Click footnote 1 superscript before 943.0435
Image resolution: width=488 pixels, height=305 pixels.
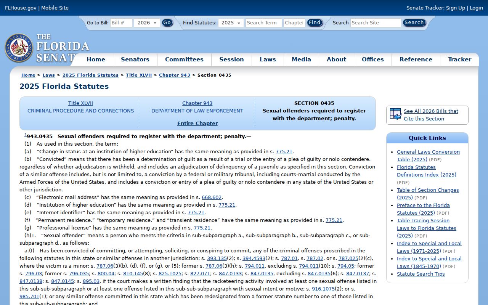26,135
